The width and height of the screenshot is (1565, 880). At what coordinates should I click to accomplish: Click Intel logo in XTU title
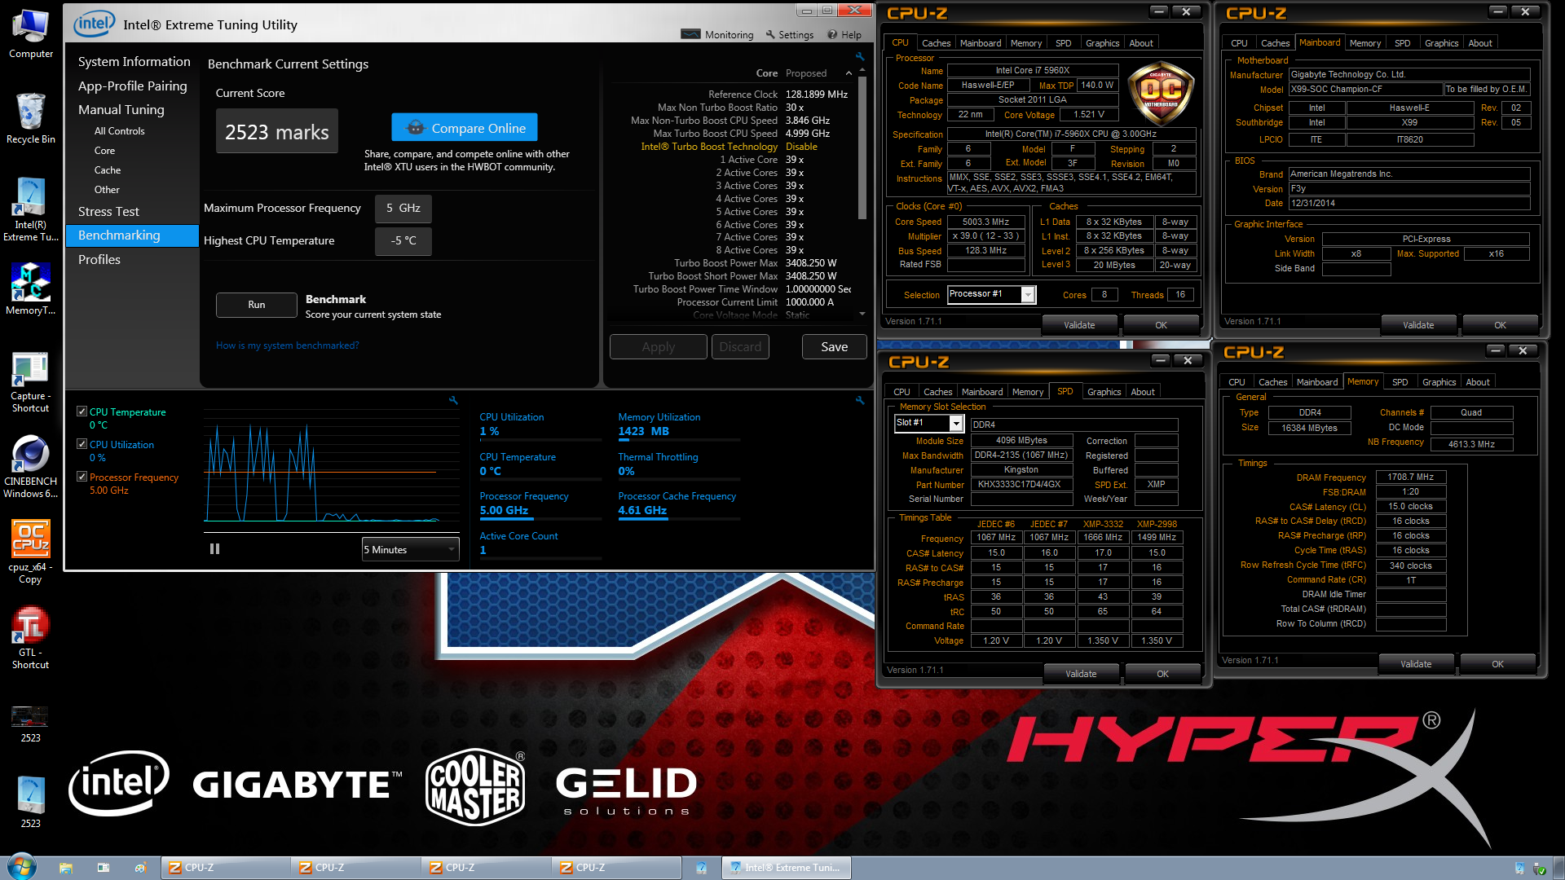pyautogui.click(x=94, y=24)
